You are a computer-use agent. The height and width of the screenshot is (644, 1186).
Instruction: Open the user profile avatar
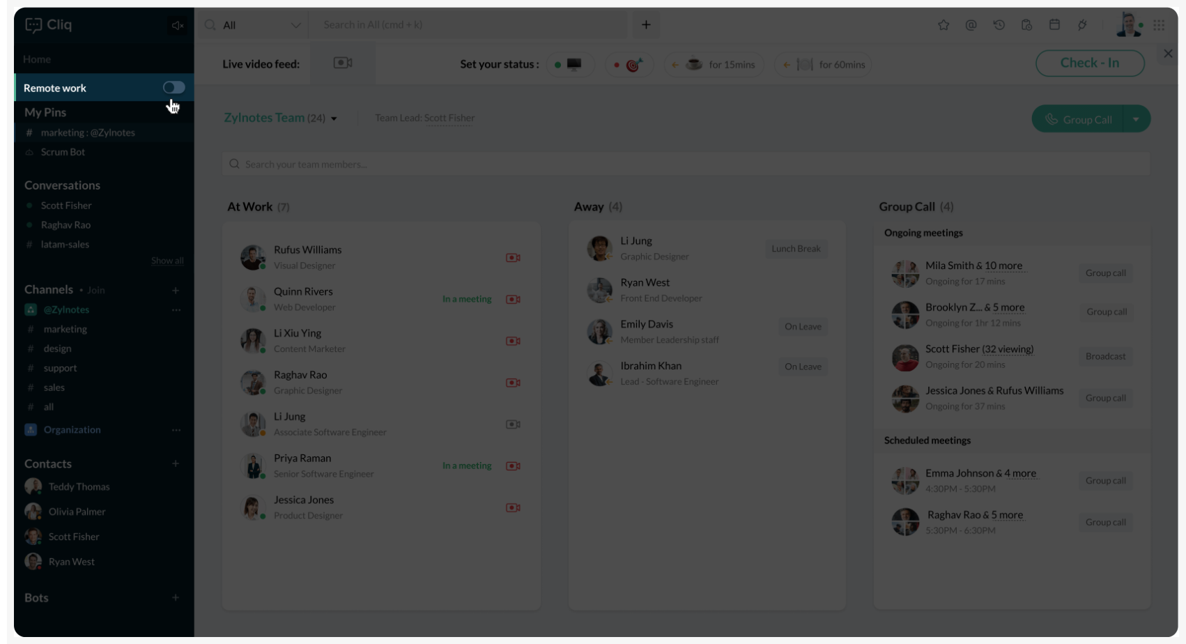tap(1128, 24)
